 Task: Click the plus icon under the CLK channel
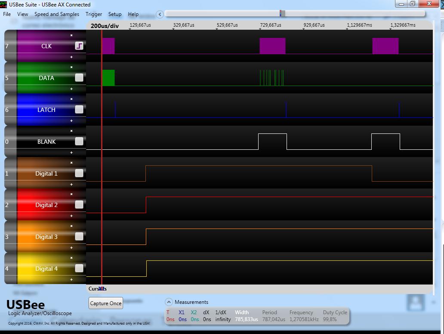click(71, 57)
